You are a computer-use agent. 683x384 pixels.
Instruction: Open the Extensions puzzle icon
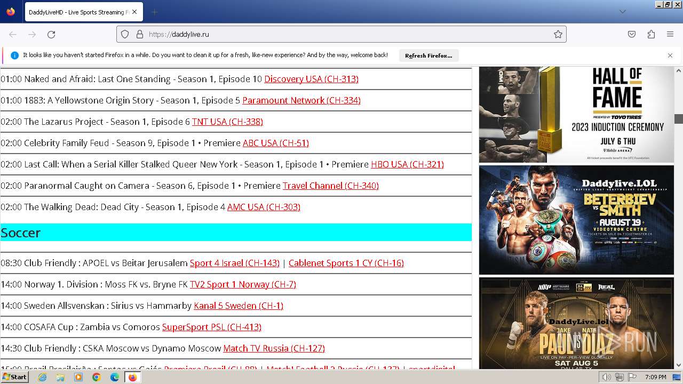pyautogui.click(x=651, y=34)
